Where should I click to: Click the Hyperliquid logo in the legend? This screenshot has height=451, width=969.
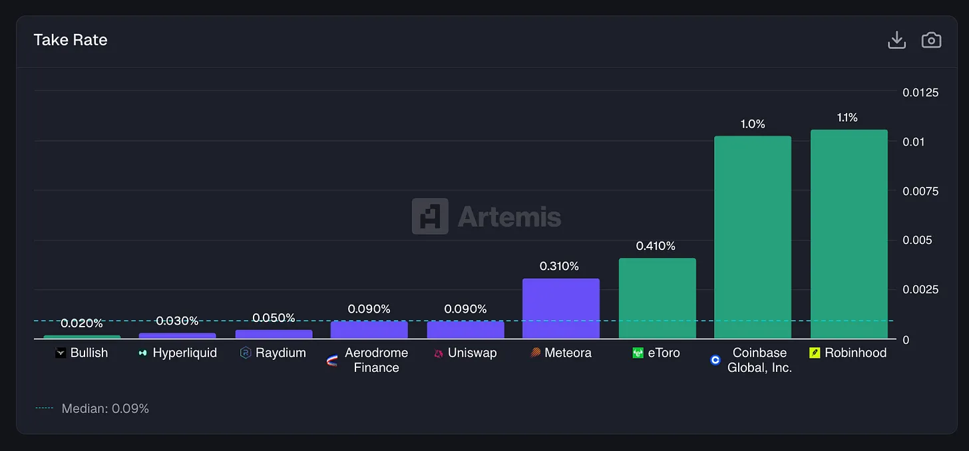(141, 353)
